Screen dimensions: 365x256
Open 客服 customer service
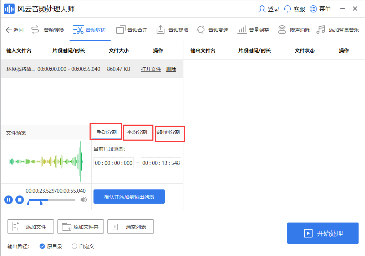pos(294,9)
